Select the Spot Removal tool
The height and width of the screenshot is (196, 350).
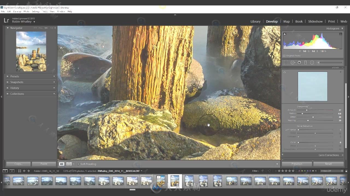coord(293,63)
